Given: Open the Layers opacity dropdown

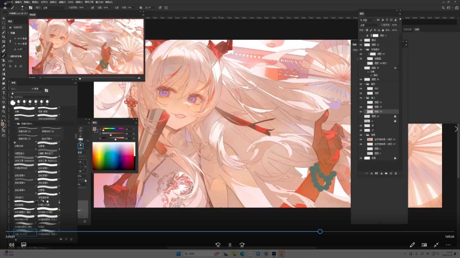Looking at the screenshot, I should pos(399,25).
